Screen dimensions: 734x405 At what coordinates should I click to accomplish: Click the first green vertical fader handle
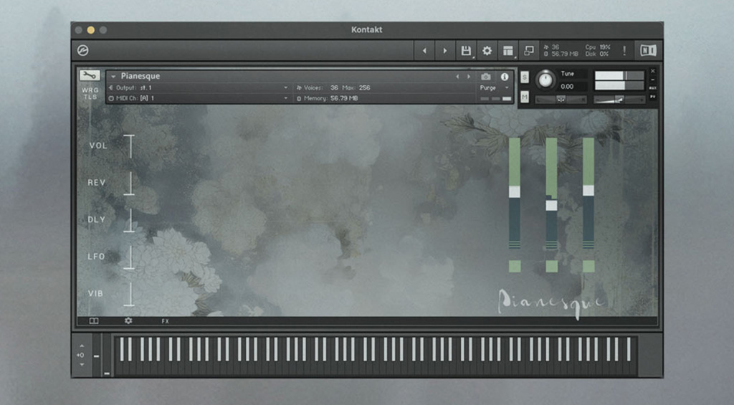point(515,191)
